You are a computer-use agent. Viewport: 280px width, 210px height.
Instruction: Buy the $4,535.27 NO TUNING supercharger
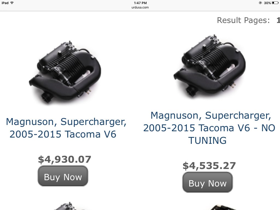(x=208, y=182)
